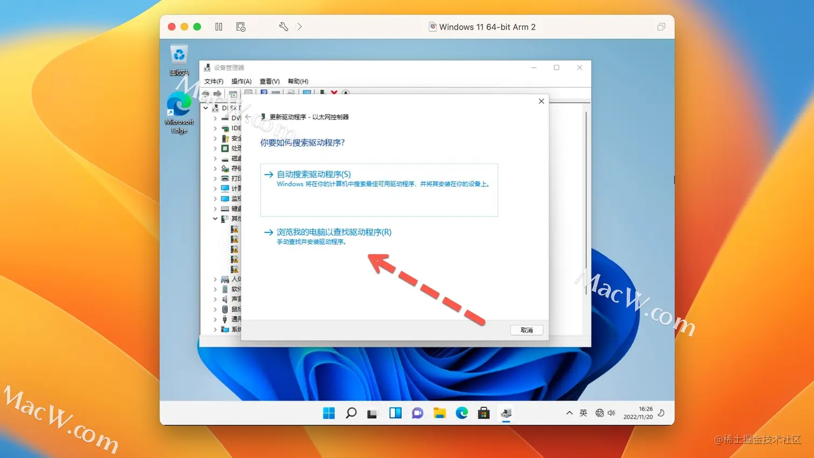Open the 帮助(H) menu

tap(298, 81)
